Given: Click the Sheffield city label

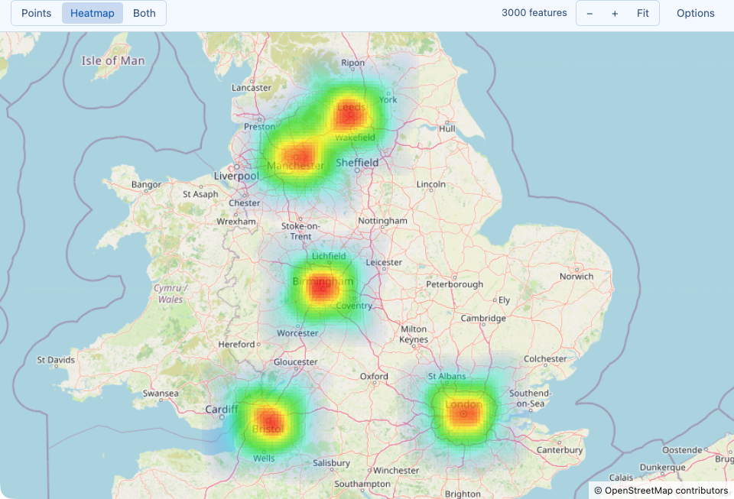Looking at the screenshot, I should 357,162.
